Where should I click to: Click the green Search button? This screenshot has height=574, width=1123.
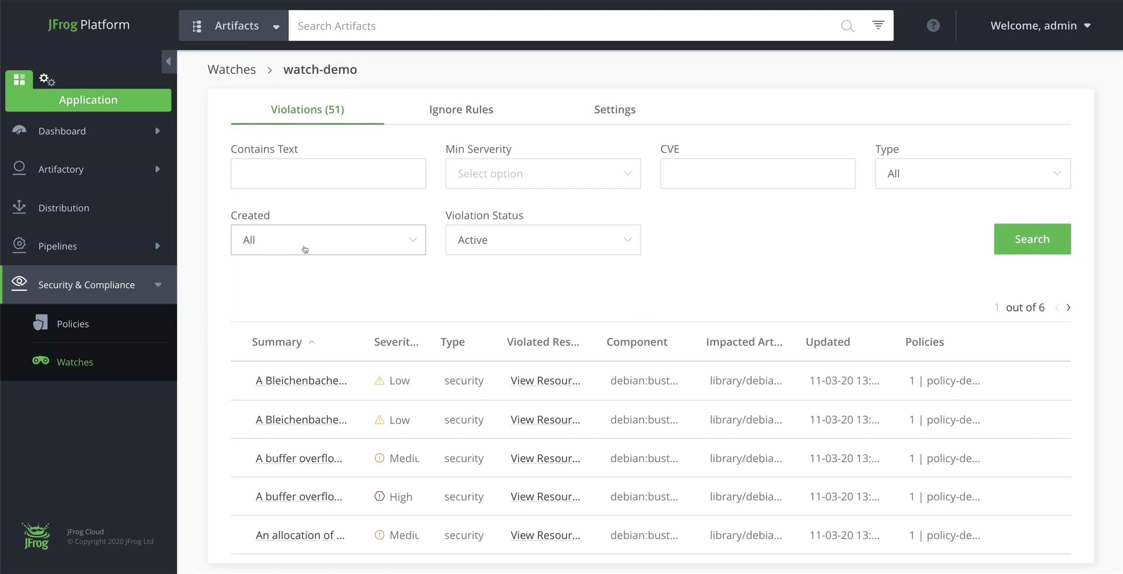coord(1032,239)
